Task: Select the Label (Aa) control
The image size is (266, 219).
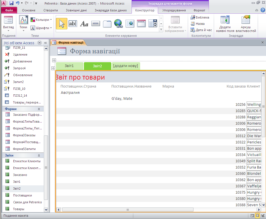Action: click(84, 24)
